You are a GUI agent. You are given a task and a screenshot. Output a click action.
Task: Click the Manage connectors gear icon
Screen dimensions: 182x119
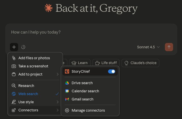[67, 110]
